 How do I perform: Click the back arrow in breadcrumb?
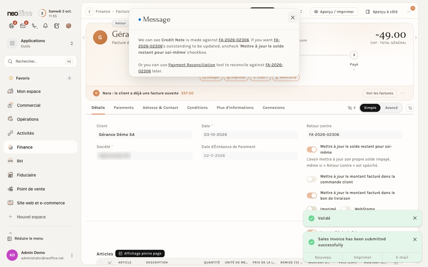click(x=89, y=12)
